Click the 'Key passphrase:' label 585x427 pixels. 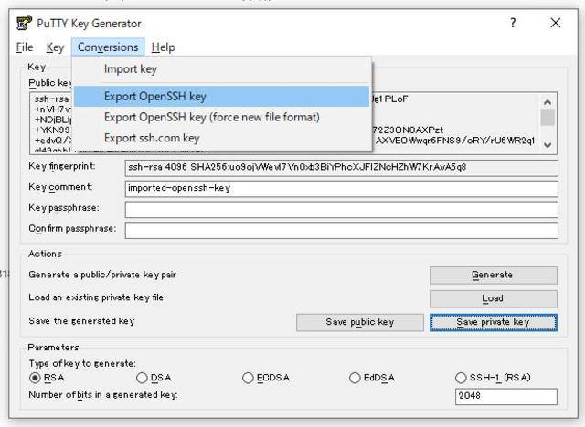tap(64, 208)
